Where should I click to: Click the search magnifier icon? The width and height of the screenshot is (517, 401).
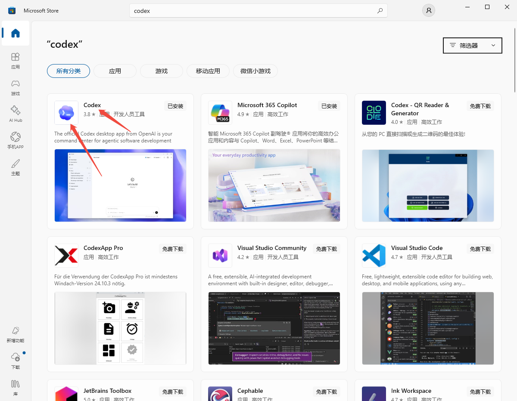[x=380, y=11]
